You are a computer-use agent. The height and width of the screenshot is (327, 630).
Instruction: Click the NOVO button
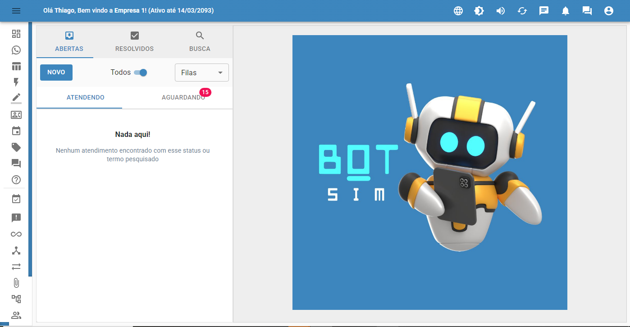click(x=56, y=73)
